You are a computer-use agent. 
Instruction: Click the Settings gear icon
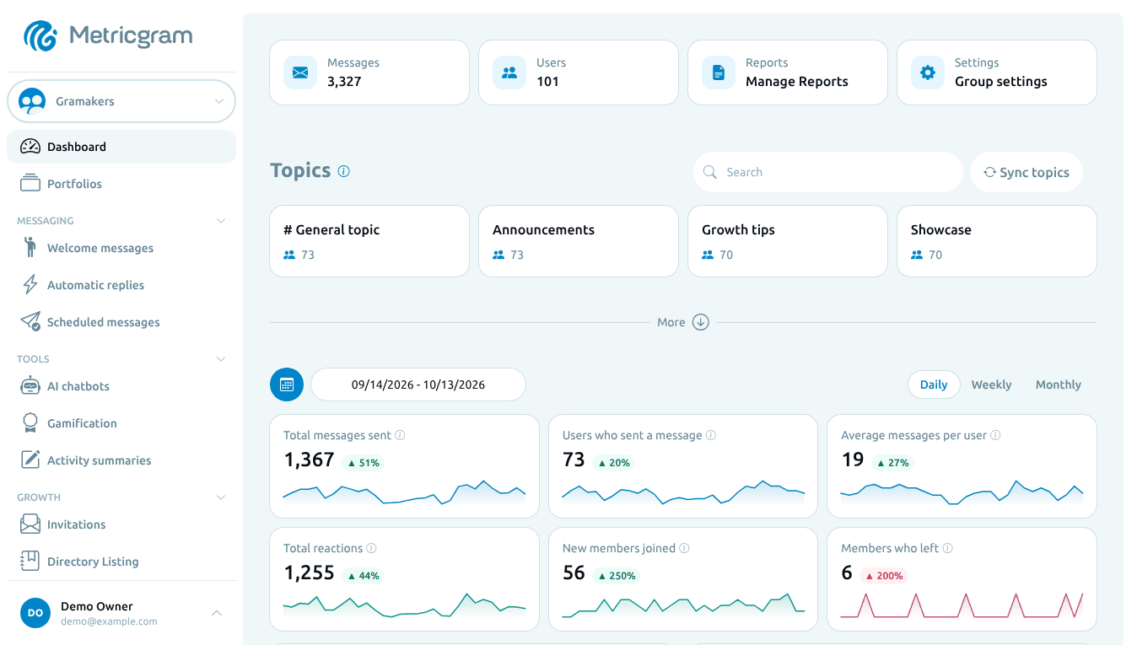(x=928, y=73)
